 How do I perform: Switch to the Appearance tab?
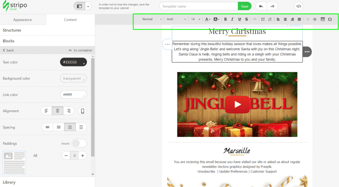tap(23, 20)
